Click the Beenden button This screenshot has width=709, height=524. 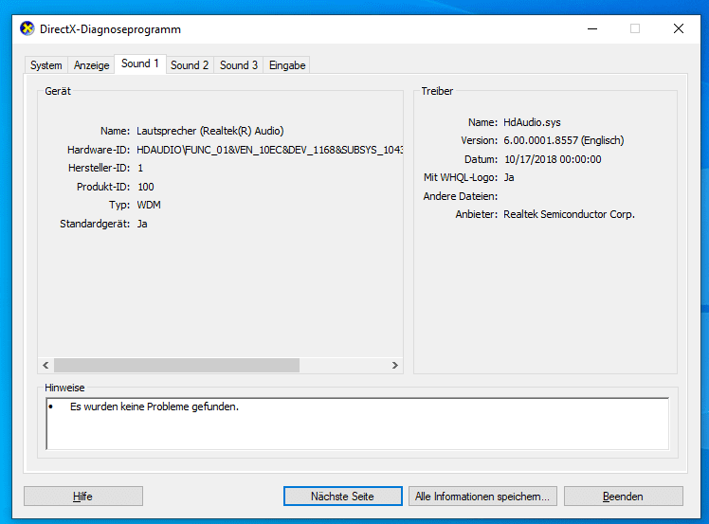(623, 496)
